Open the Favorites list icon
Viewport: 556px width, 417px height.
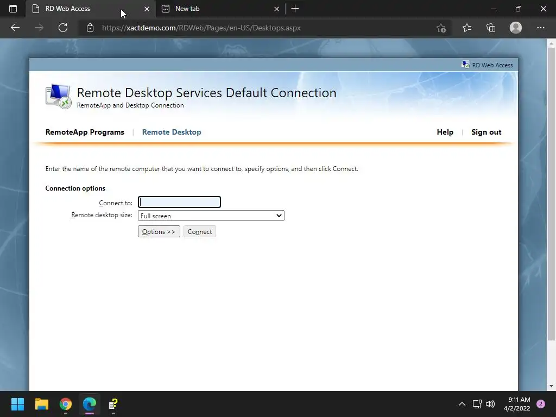[467, 28]
